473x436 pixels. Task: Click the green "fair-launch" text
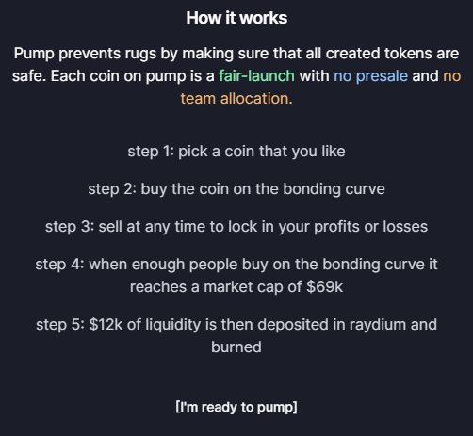256,76
